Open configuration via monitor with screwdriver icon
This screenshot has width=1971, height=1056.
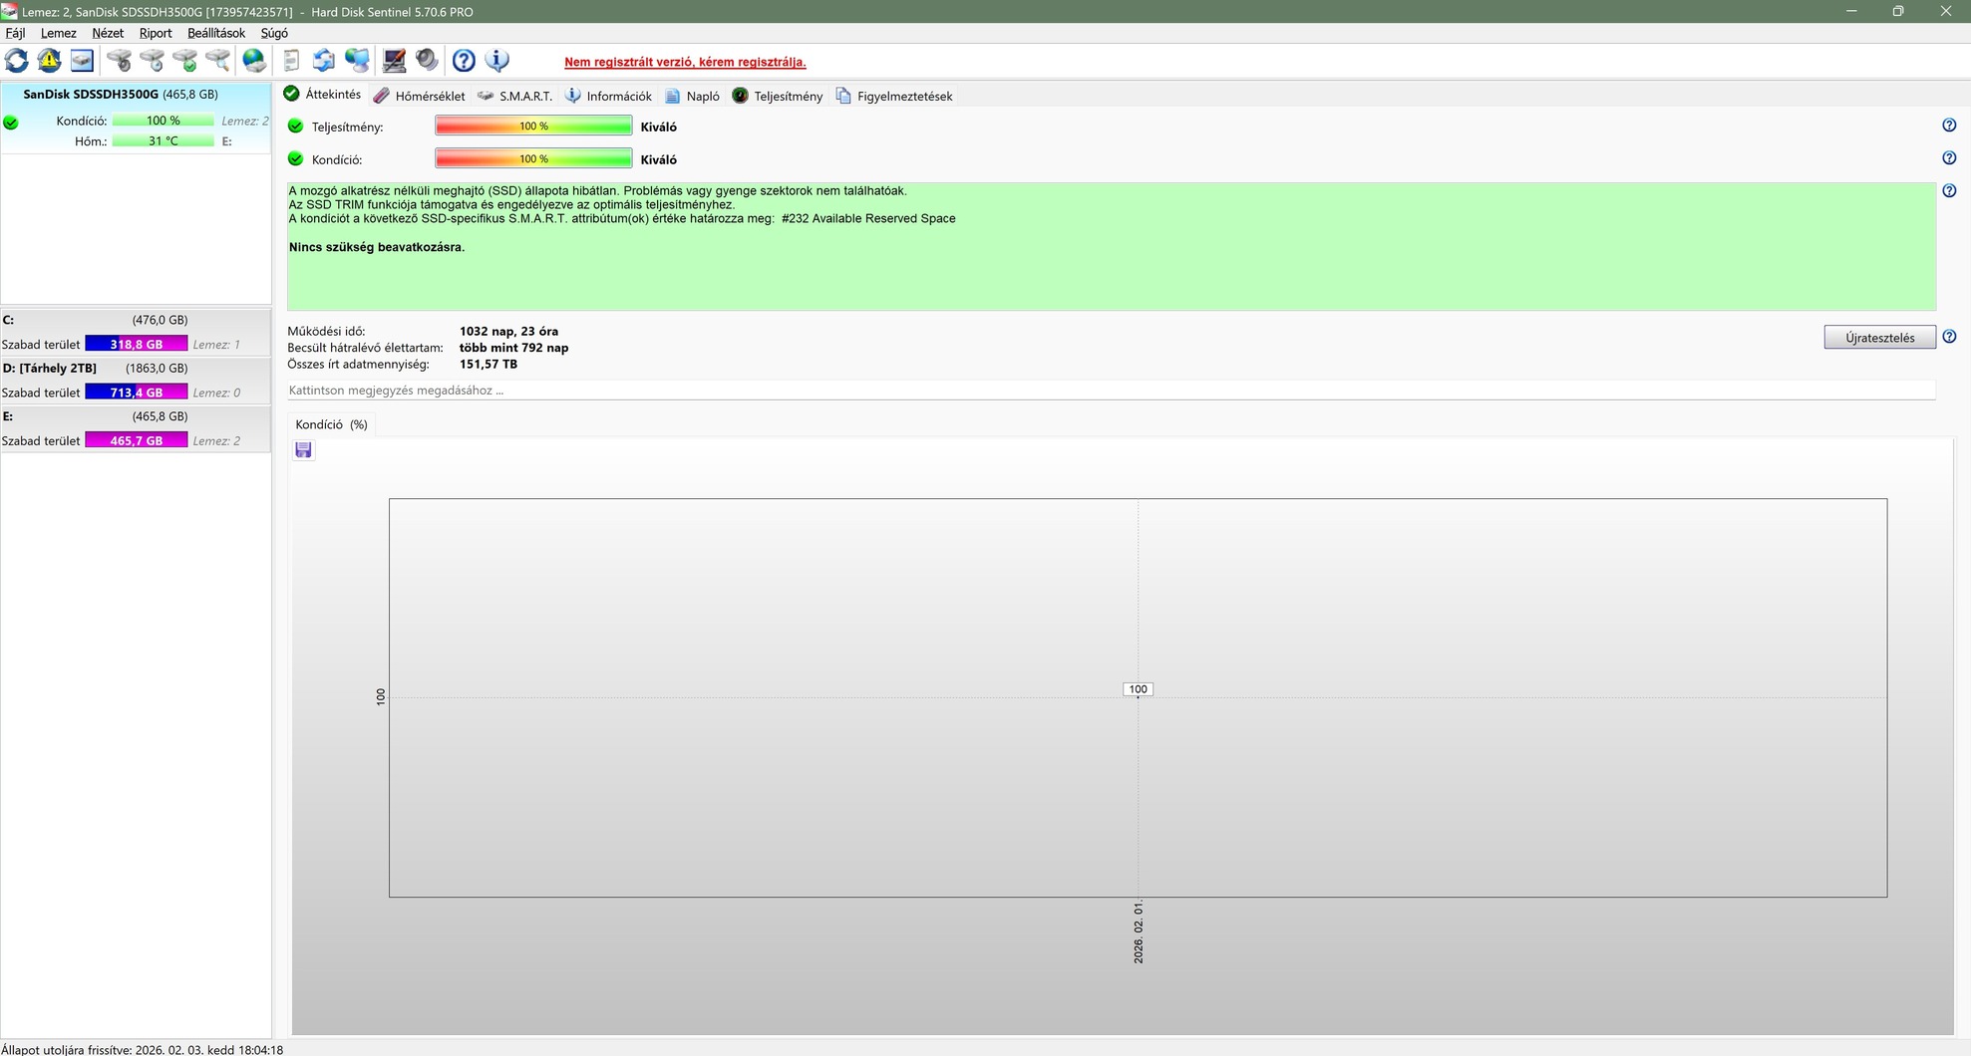pos(395,61)
